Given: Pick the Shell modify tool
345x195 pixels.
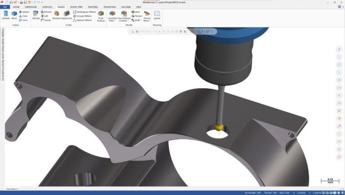Looking at the screenshot, I should 136,12.
